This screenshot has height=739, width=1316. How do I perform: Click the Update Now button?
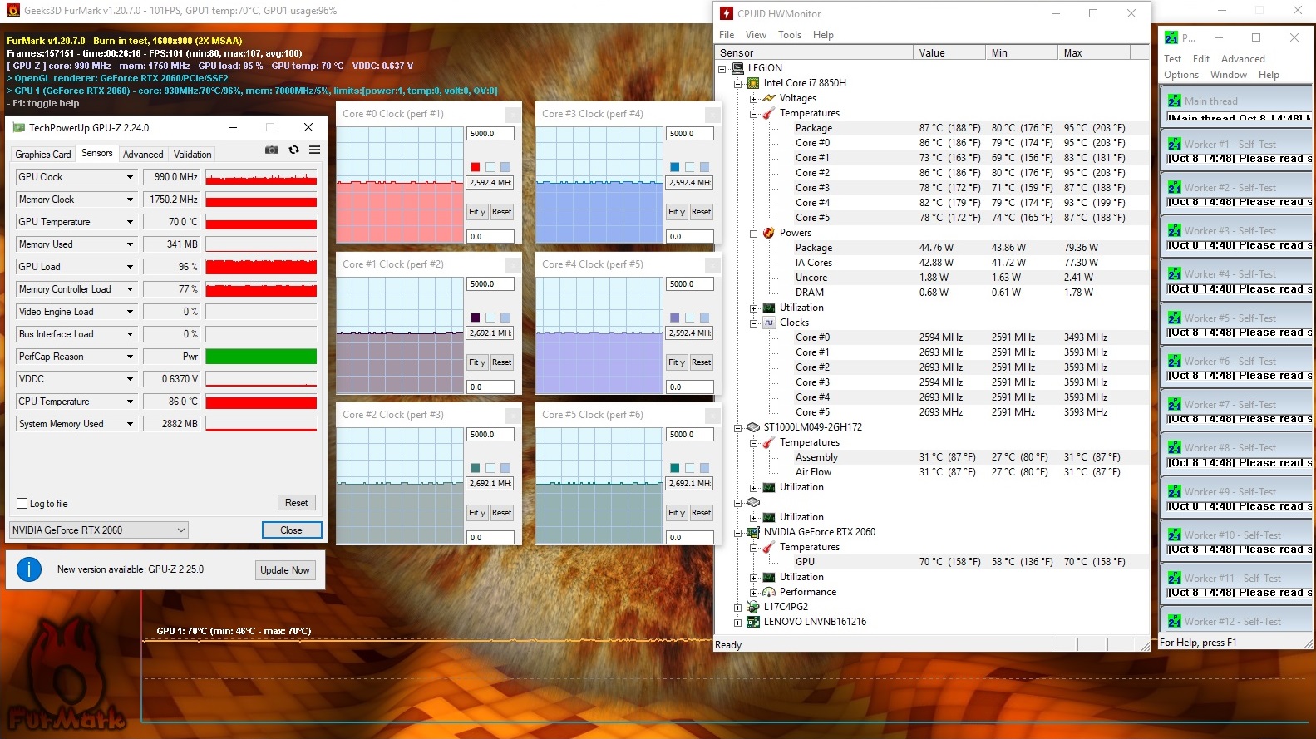point(284,569)
